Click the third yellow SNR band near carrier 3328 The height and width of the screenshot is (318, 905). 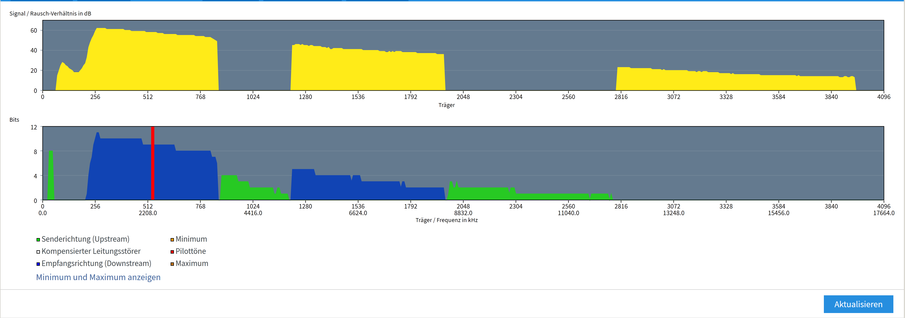[726, 82]
